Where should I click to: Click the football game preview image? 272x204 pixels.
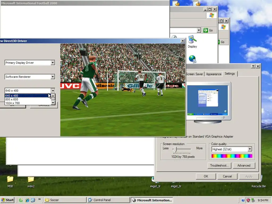[123, 90]
